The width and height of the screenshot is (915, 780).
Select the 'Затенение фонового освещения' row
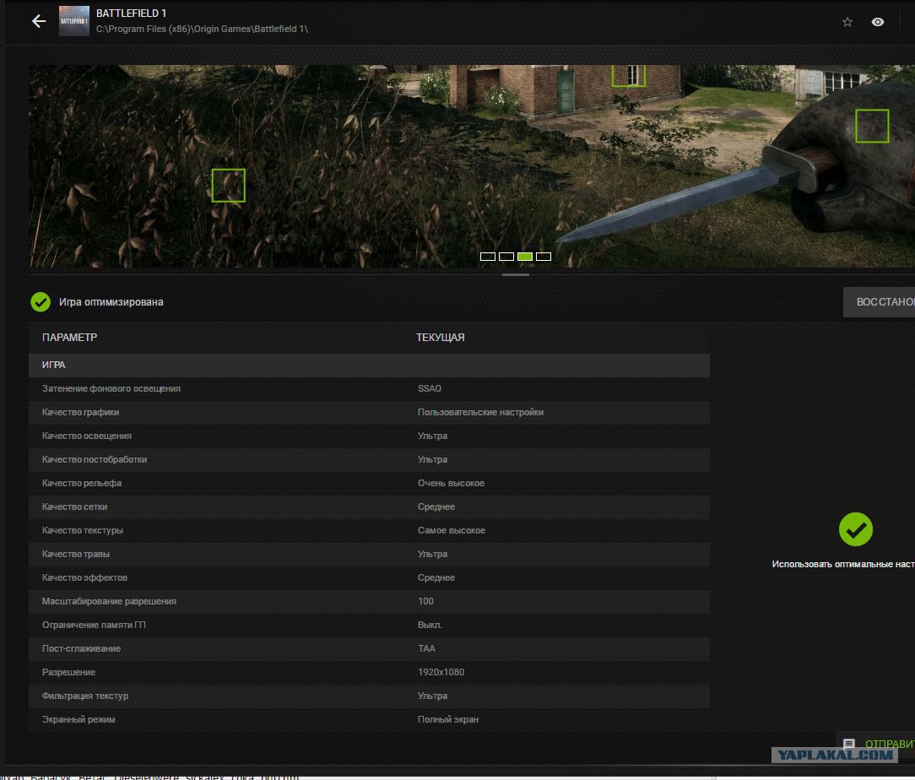[370, 388]
